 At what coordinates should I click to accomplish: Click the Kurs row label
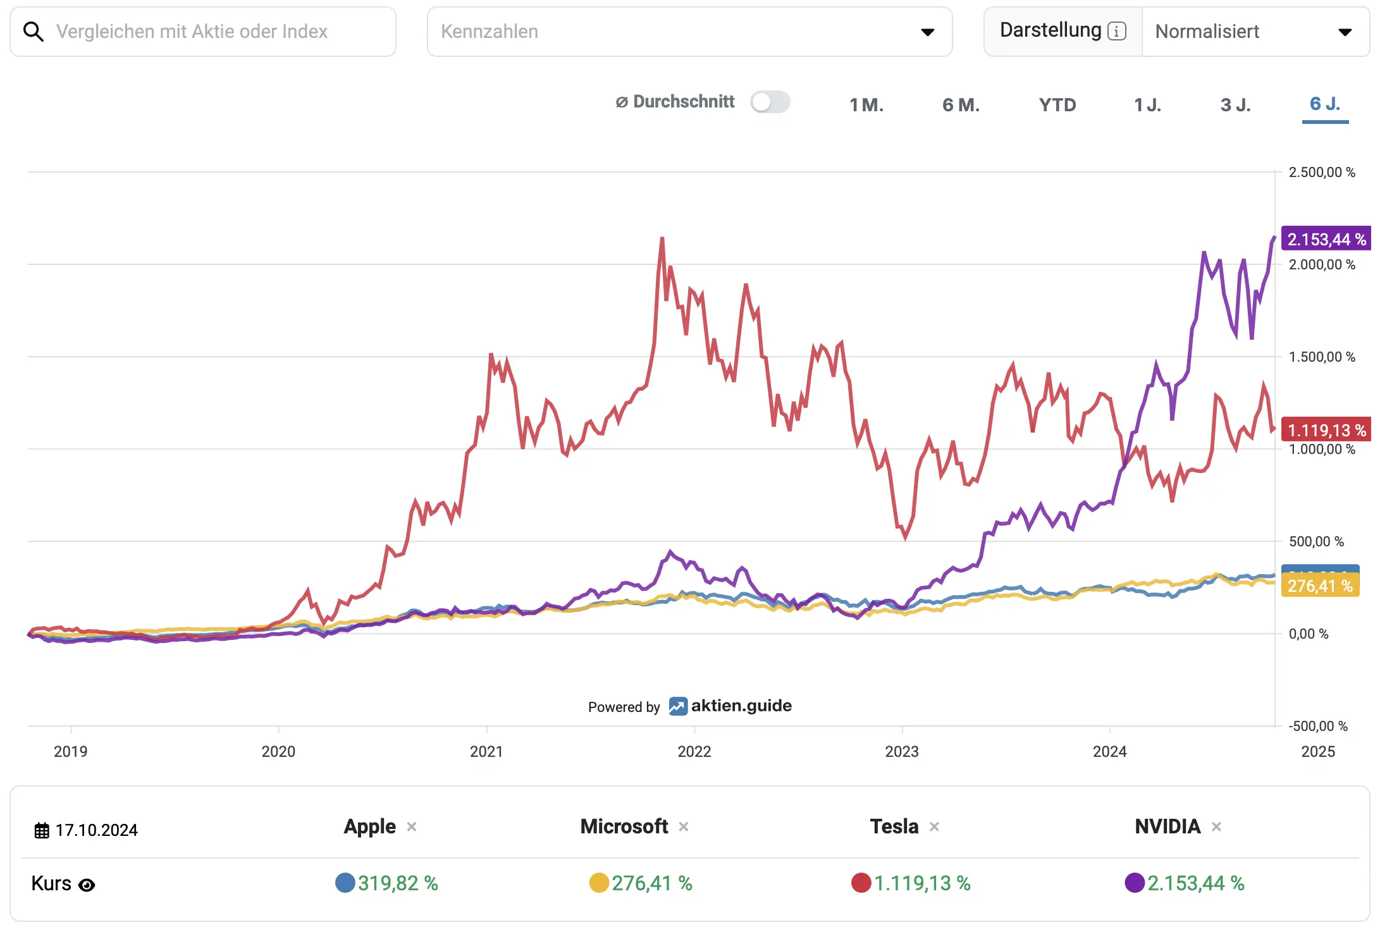51,883
